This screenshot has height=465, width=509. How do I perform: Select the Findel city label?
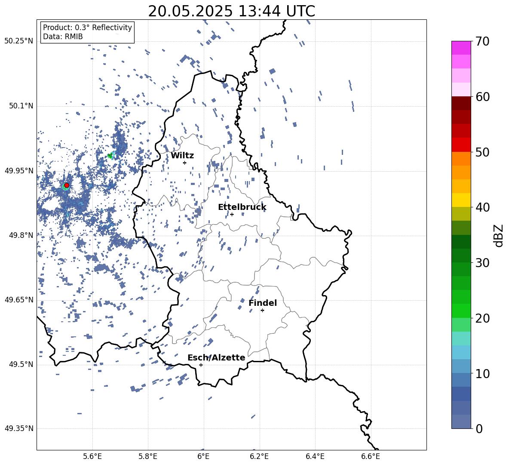263,303
